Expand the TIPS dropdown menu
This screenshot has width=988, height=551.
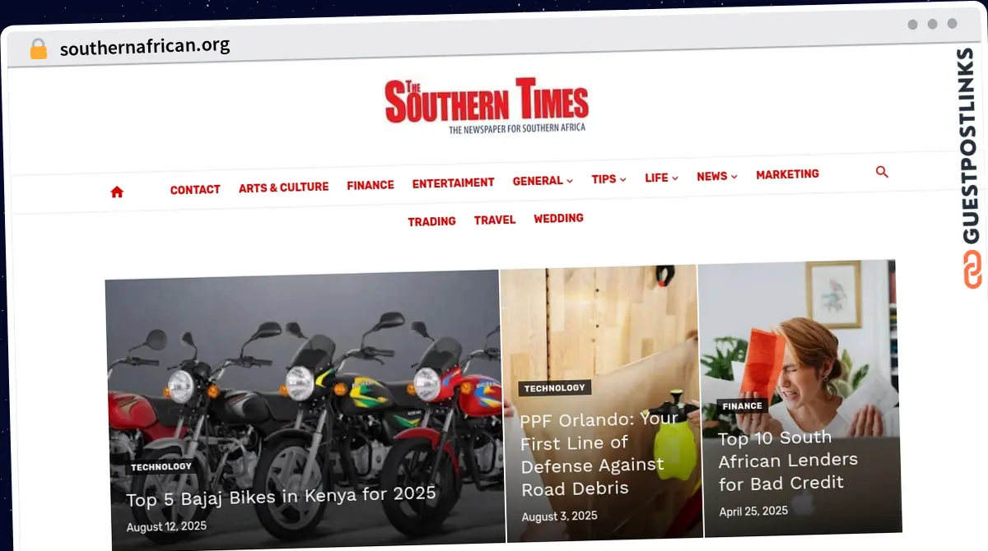[608, 179]
